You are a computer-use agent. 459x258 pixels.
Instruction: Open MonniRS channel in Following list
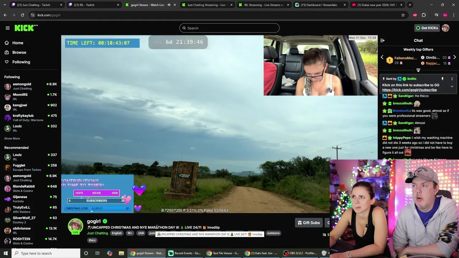point(30,96)
